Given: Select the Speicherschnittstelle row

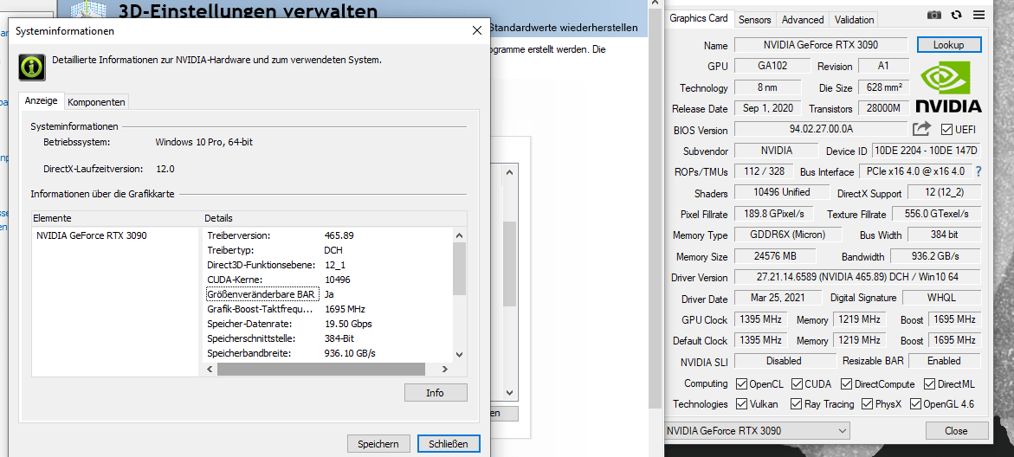Looking at the screenshot, I should (x=328, y=338).
